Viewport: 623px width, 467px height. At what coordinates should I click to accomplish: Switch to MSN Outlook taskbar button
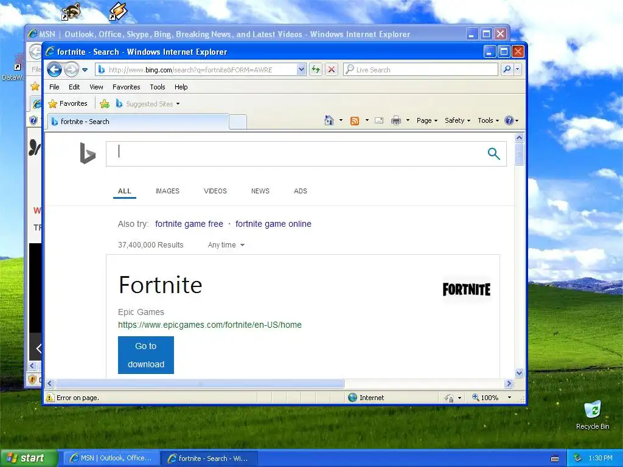[x=111, y=458]
